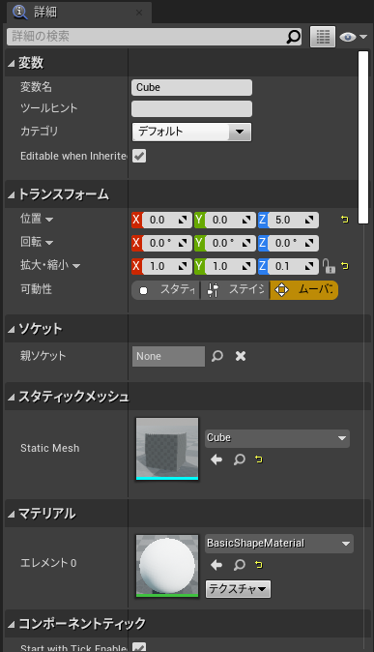Collapse the スタティックメッシュ section
Image resolution: width=374 pixels, height=652 pixels.
[12, 398]
